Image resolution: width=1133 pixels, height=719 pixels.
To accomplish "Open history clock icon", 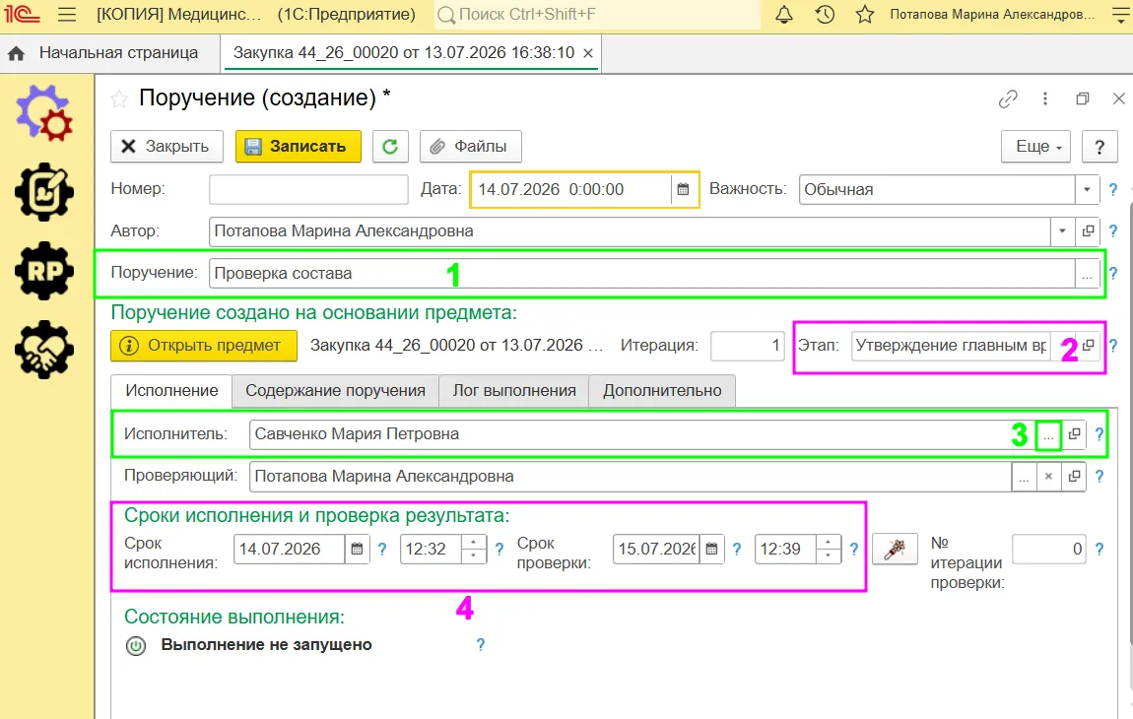I will [825, 15].
